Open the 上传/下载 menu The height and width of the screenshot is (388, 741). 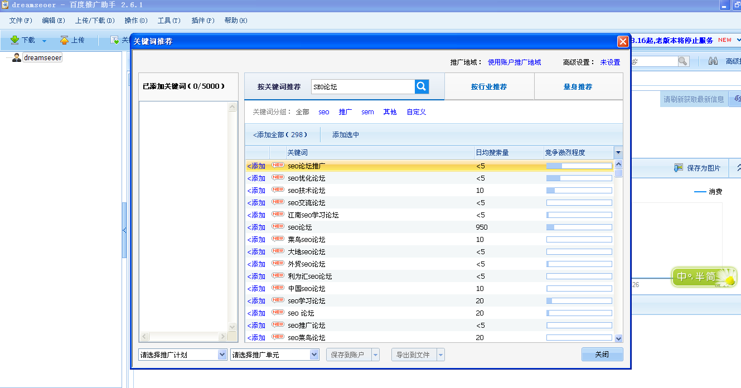pos(95,21)
